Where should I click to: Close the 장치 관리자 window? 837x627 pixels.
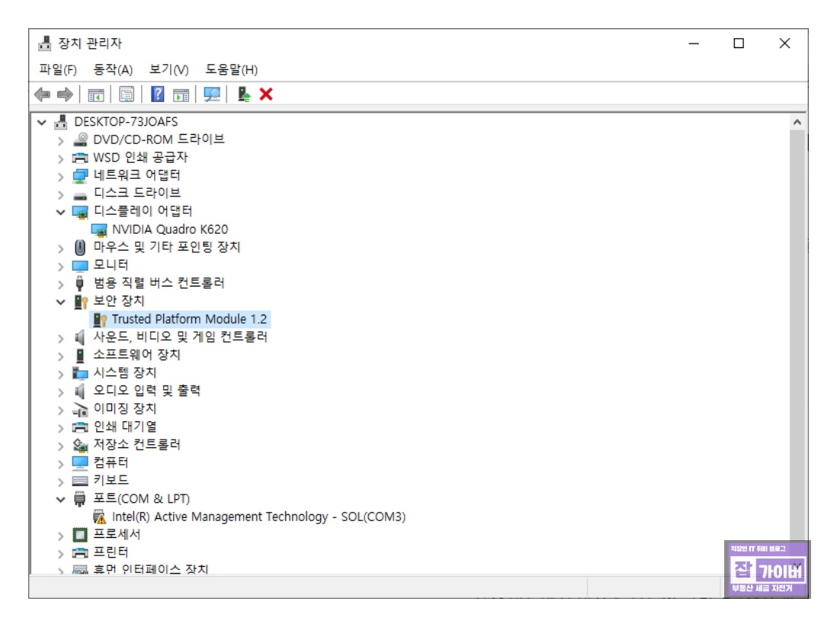click(784, 43)
